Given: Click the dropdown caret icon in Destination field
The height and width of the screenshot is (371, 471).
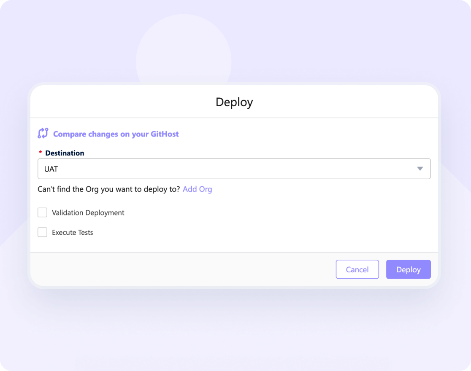Looking at the screenshot, I should 420,168.
